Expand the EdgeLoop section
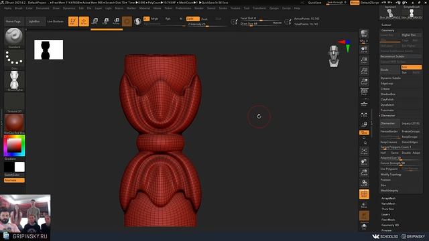The height and width of the screenshot is (241, 429). (x=387, y=83)
